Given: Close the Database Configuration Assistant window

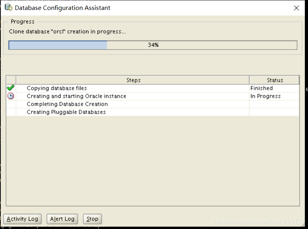Looking at the screenshot, I should (296, 8).
